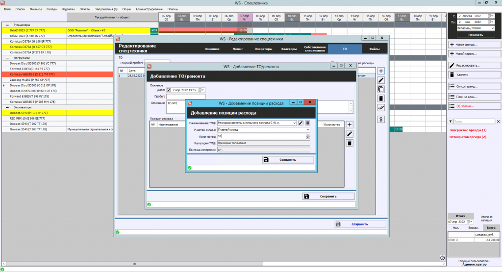Toggle the Дата checkbox in Добавление ТО/ремонта
The image size is (502, 272).
pos(169,90)
